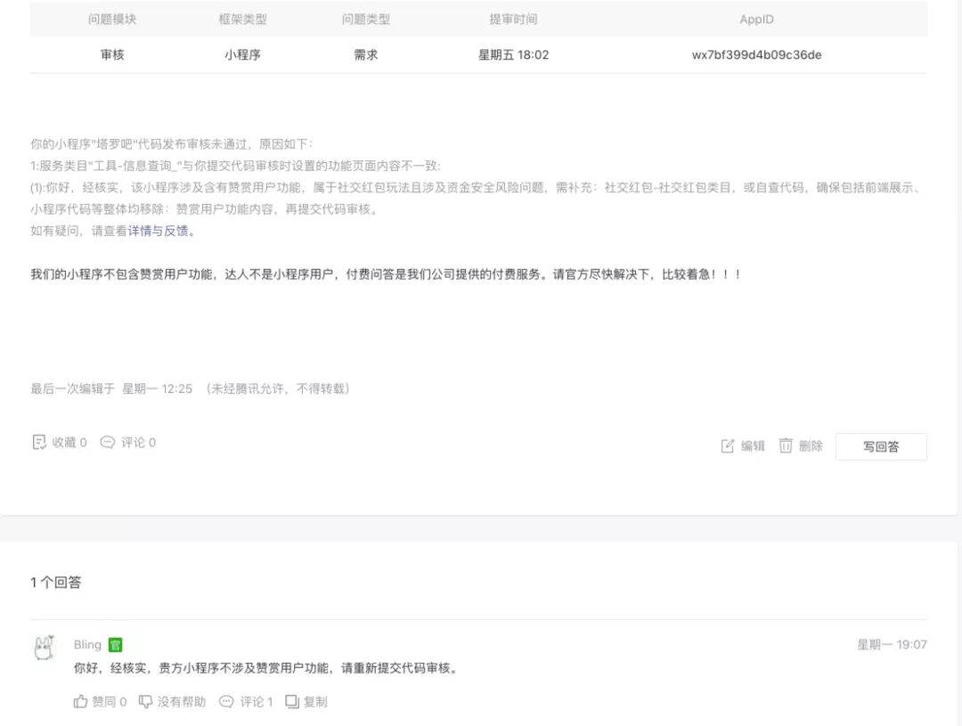Open the question's 评论 0 comment bubble
The image size is (962, 726).
point(108,442)
